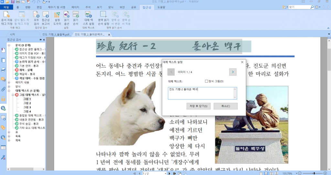Open the tags panel sidebar icon
331x175 pixels.
pos(3,128)
